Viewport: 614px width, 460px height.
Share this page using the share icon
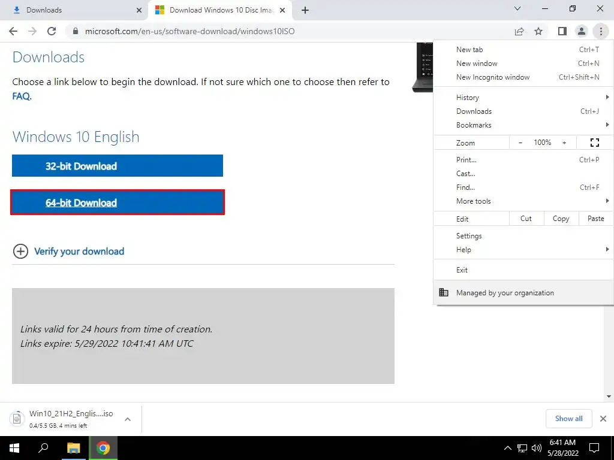click(x=519, y=31)
